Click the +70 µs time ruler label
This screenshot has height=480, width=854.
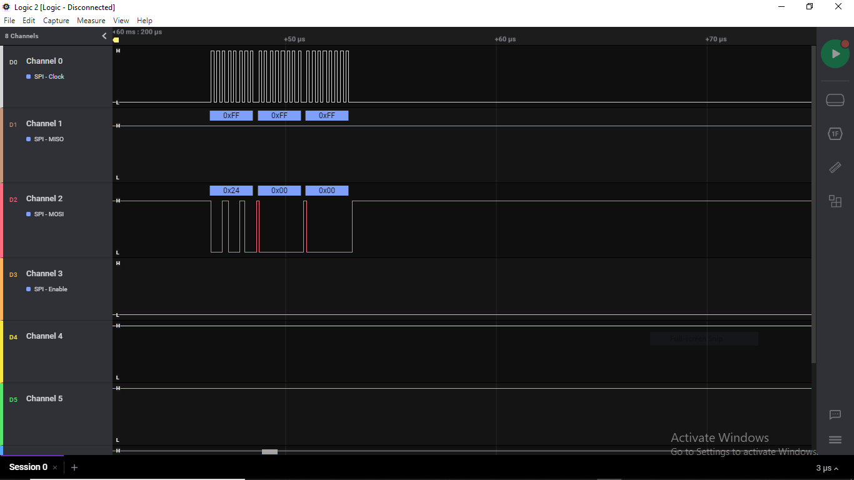tap(716, 39)
